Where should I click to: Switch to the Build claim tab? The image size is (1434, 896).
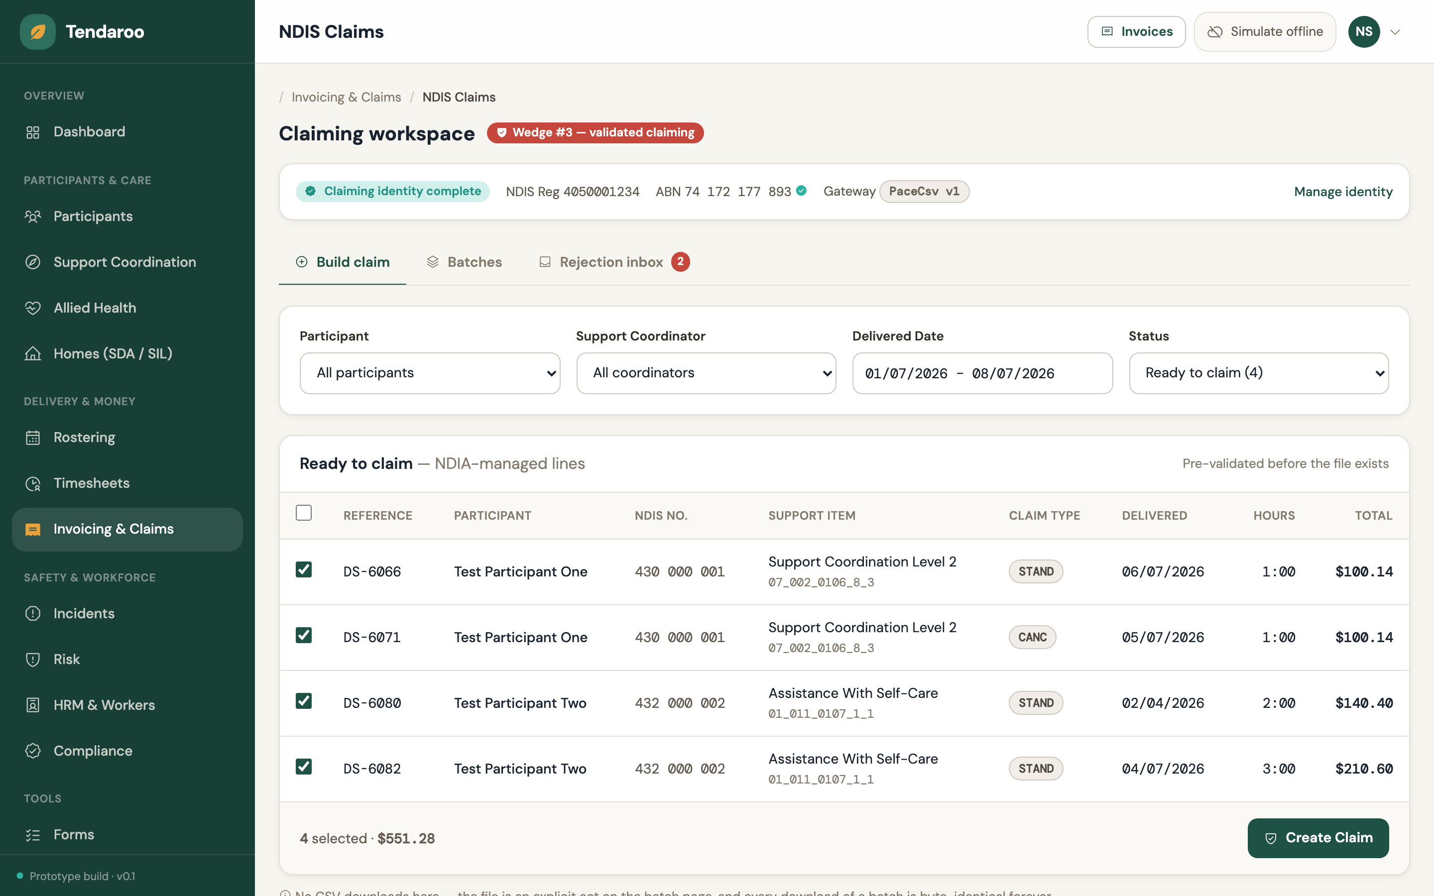pos(343,262)
